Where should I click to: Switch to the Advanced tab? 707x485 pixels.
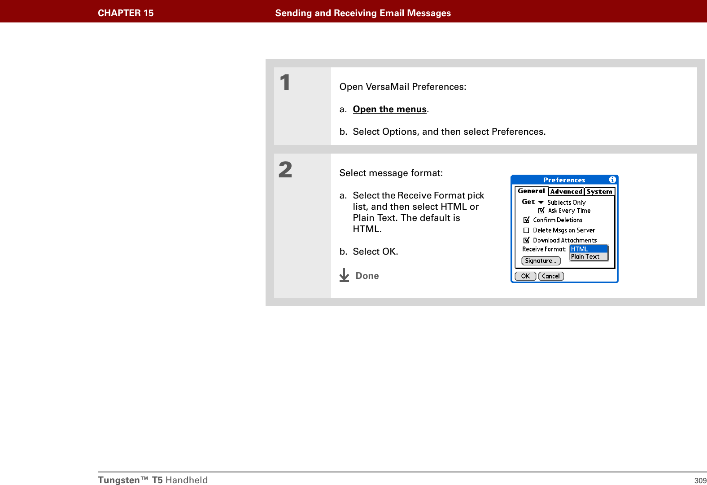pyautogui.click(x=566, y=191)
